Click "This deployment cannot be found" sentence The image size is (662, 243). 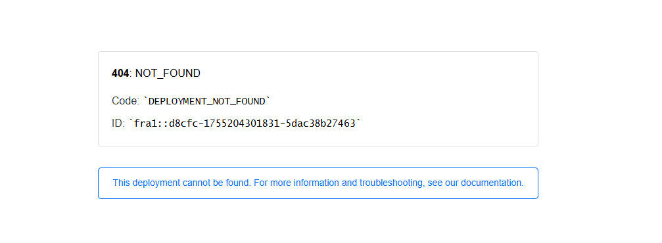(x=182, y=183)
